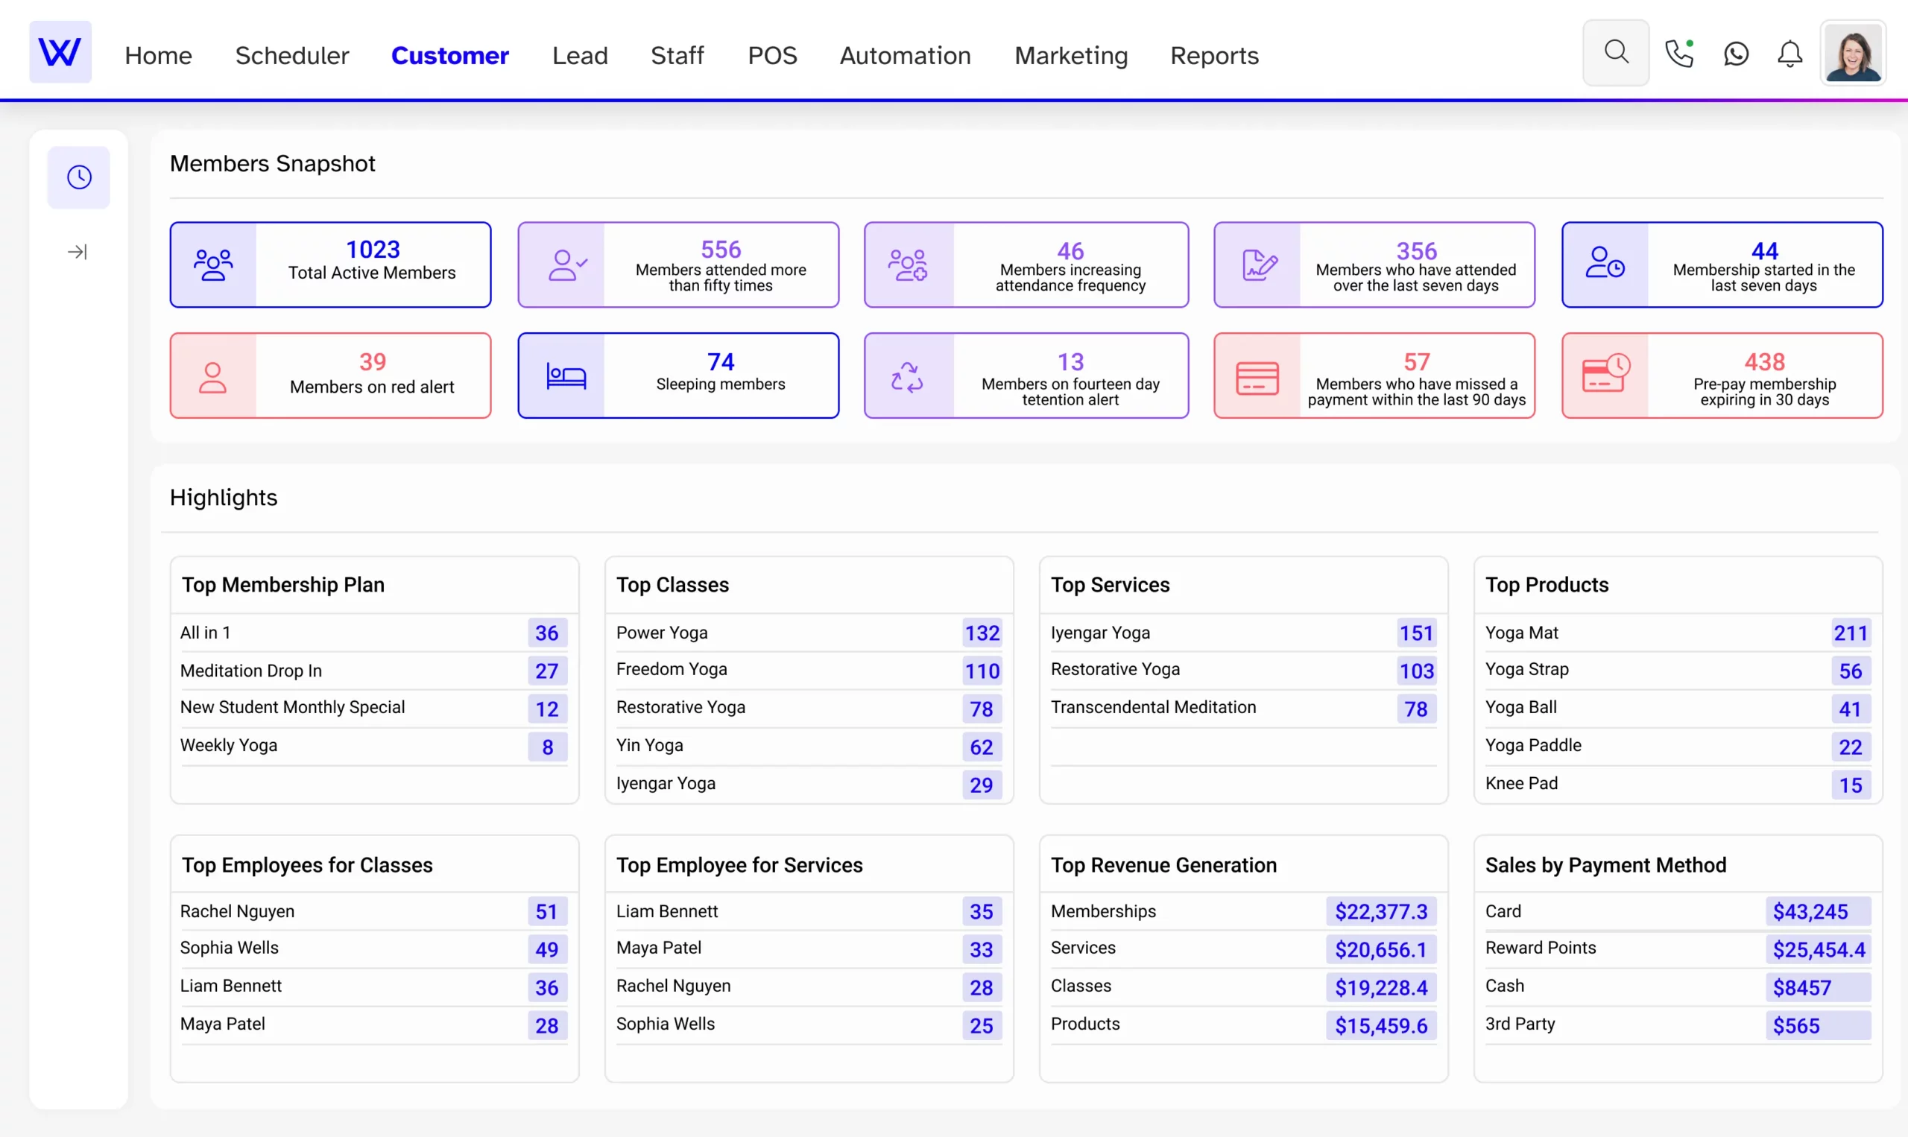The image size is (1908, 1137).
Task: Click Freedom Yoga count 110
Action: (982, 671)
